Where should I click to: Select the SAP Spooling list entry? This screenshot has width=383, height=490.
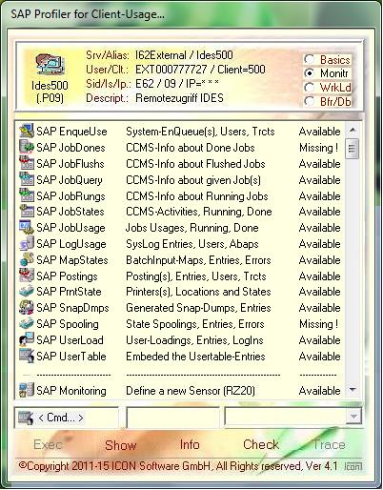point(180,324)
